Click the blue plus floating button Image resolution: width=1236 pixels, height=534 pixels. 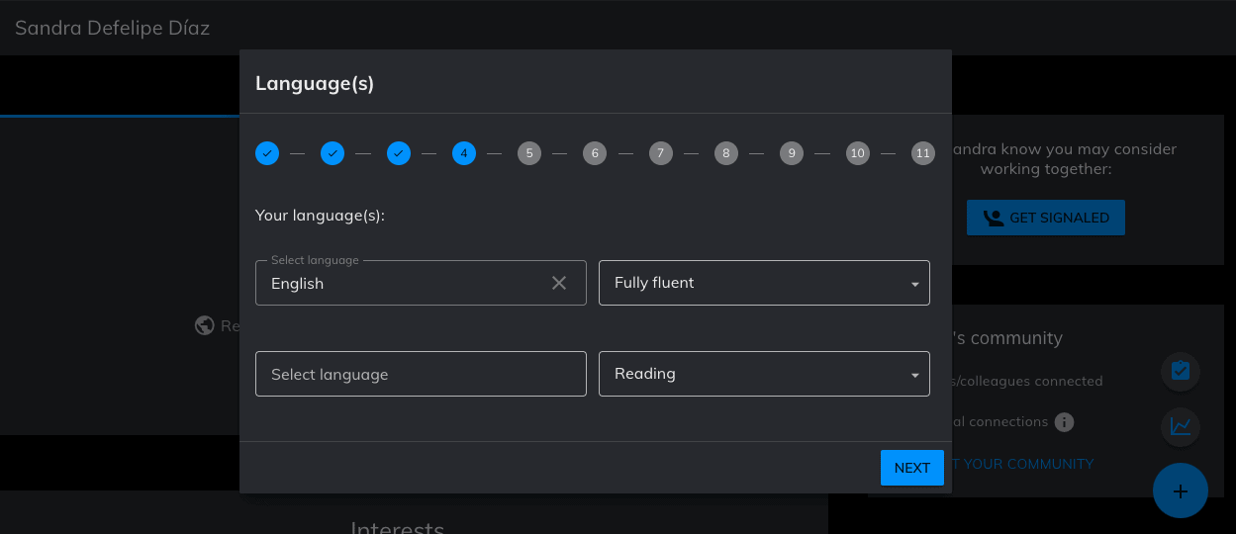point(1181,490)
